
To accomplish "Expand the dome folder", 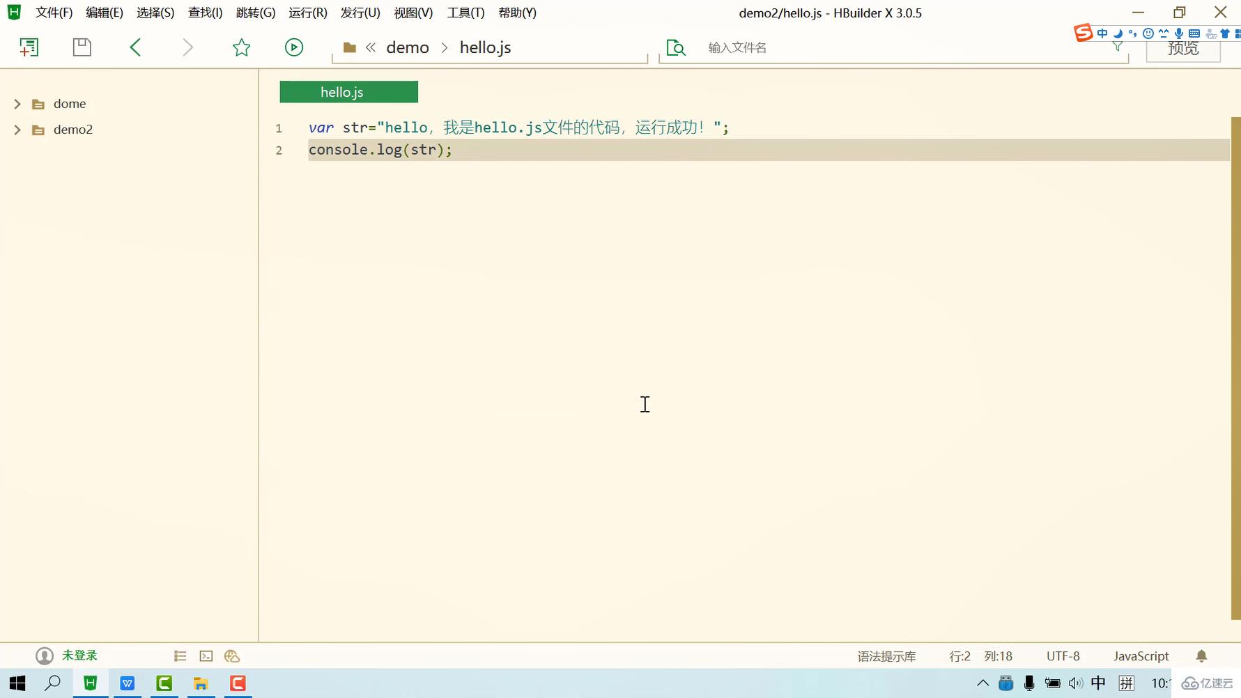I will [x=17, y=104].
